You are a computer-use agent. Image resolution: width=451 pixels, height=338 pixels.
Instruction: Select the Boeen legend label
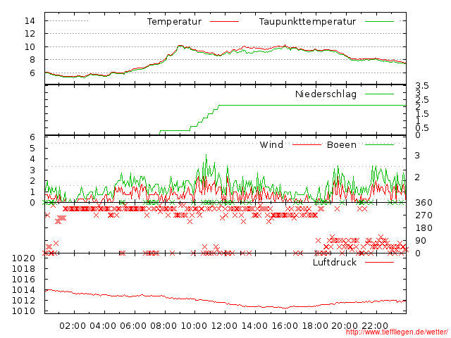341,144
